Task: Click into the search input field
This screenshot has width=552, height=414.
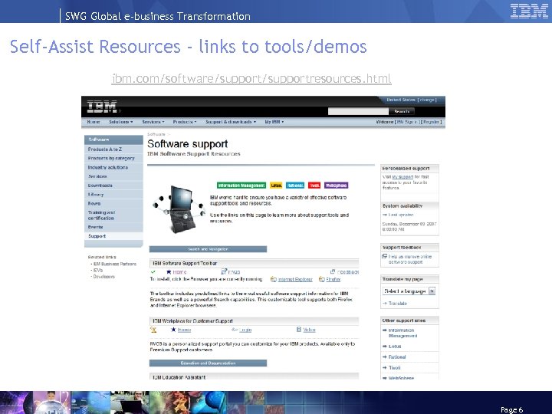Action: tap(358, 111)
